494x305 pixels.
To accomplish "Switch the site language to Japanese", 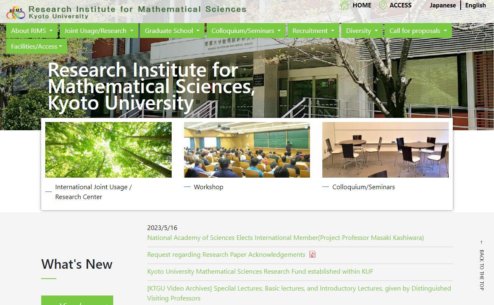I will pos(443,5).
